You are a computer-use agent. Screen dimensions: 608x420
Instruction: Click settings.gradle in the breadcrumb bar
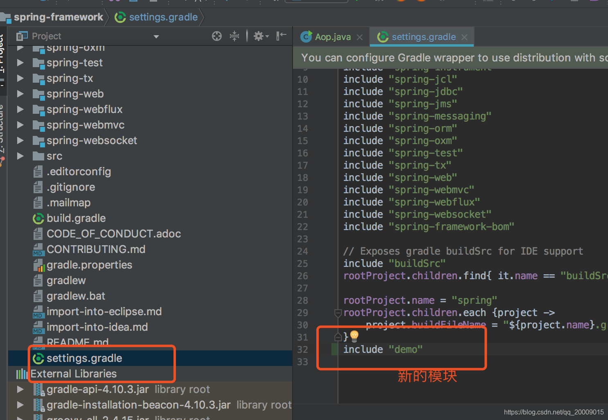[x=163, y=17]
